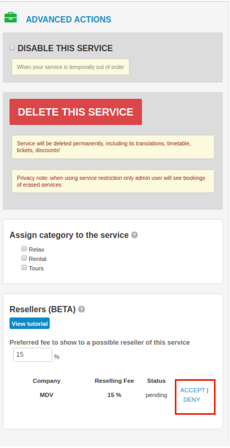Check the Relax category box

point(24,249)
